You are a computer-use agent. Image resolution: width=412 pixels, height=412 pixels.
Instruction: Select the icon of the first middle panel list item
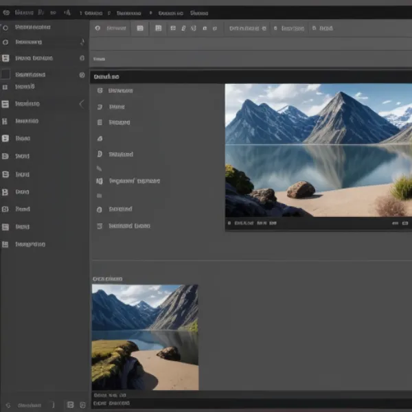pos(100,91)
